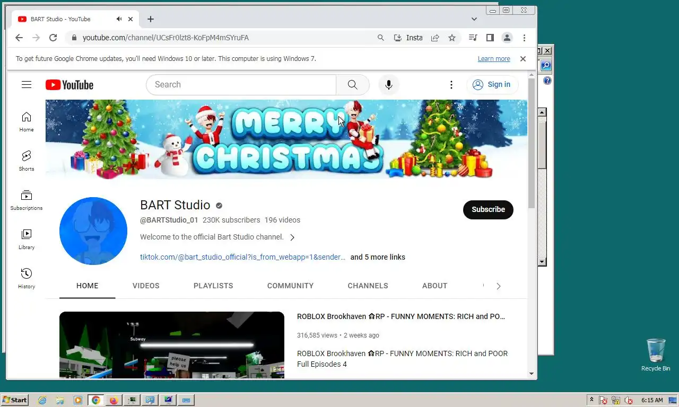Click the help question mark in background window

(547, 81)
